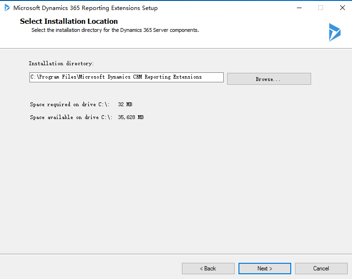Screen dimensions: 352x279
Task: Minimize the setup window
Action: click(x=299, y=8)
